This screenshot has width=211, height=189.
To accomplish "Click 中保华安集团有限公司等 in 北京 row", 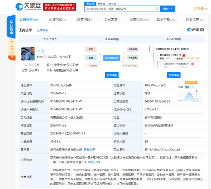I will 62,70.
